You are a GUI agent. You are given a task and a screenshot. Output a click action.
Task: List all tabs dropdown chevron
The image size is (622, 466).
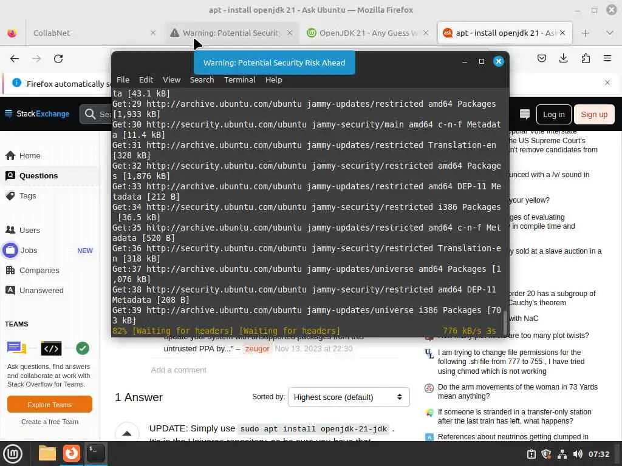click(x=610, y=33)
